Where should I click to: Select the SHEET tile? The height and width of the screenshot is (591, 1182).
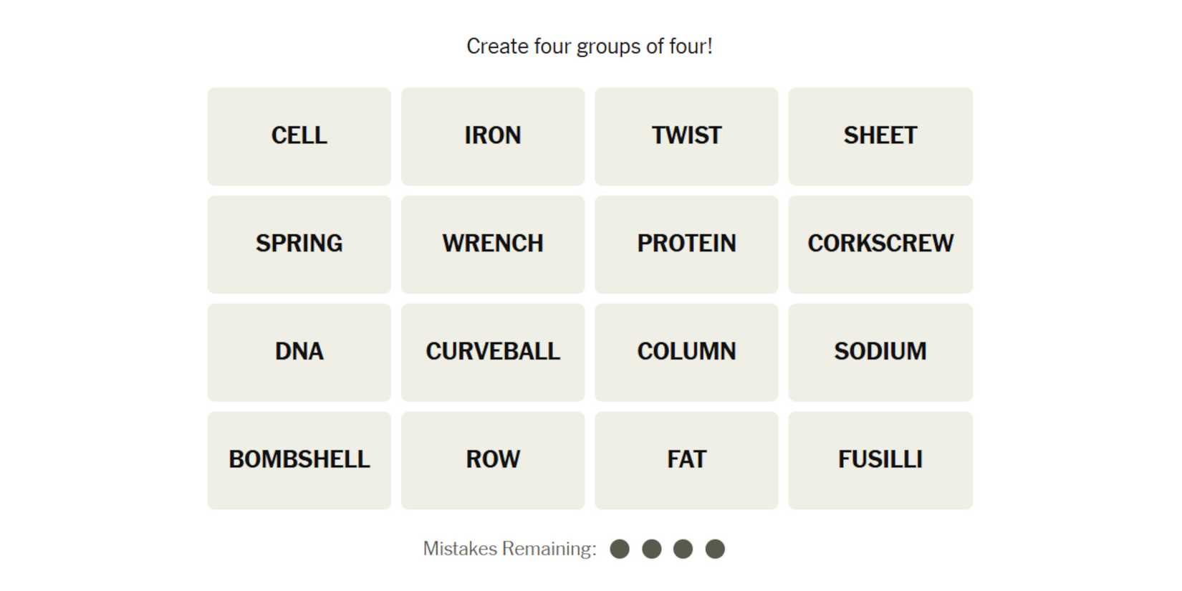(x=880, y=136)
